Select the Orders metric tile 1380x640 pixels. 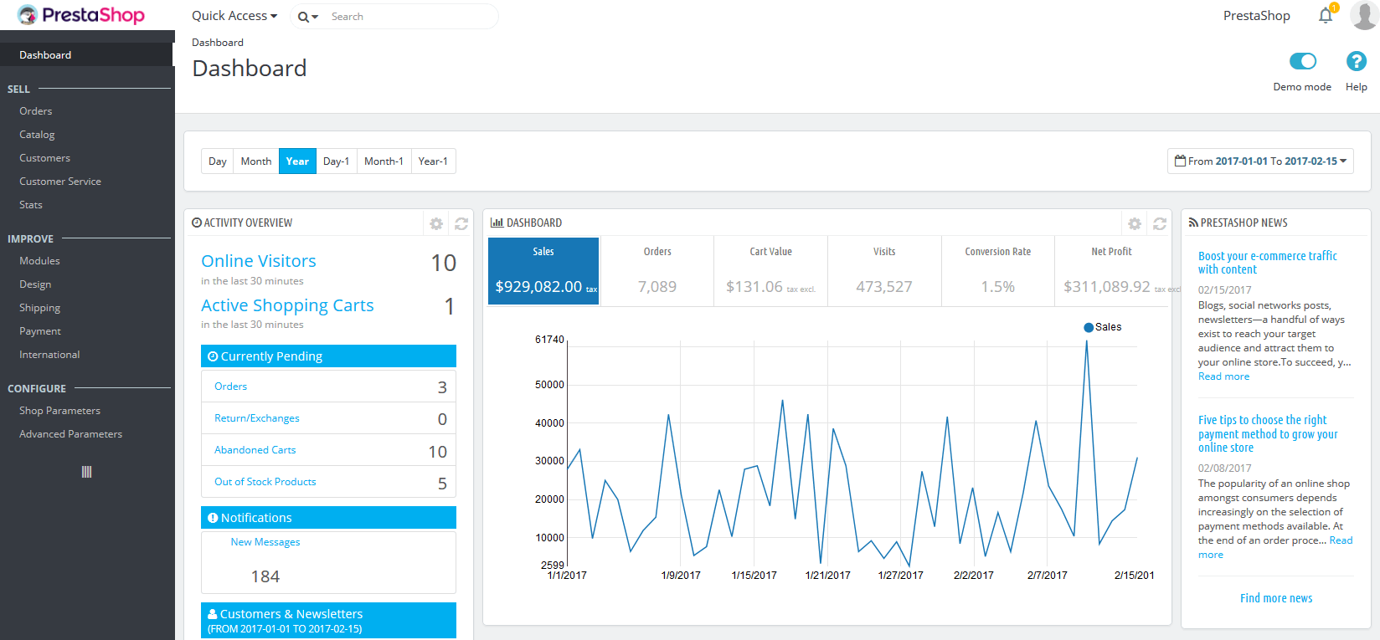(x=657, y=271)
